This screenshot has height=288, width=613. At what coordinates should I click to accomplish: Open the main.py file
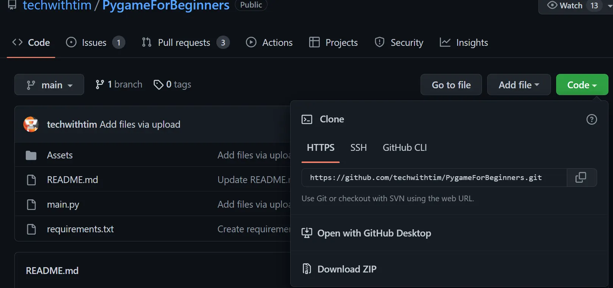63,205
